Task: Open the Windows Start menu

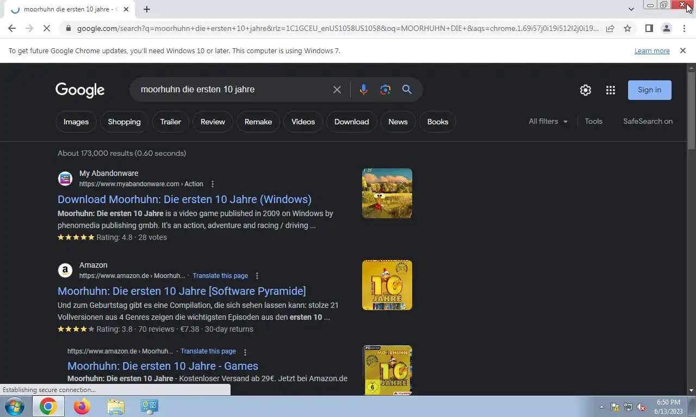Action: pos(14,406)
